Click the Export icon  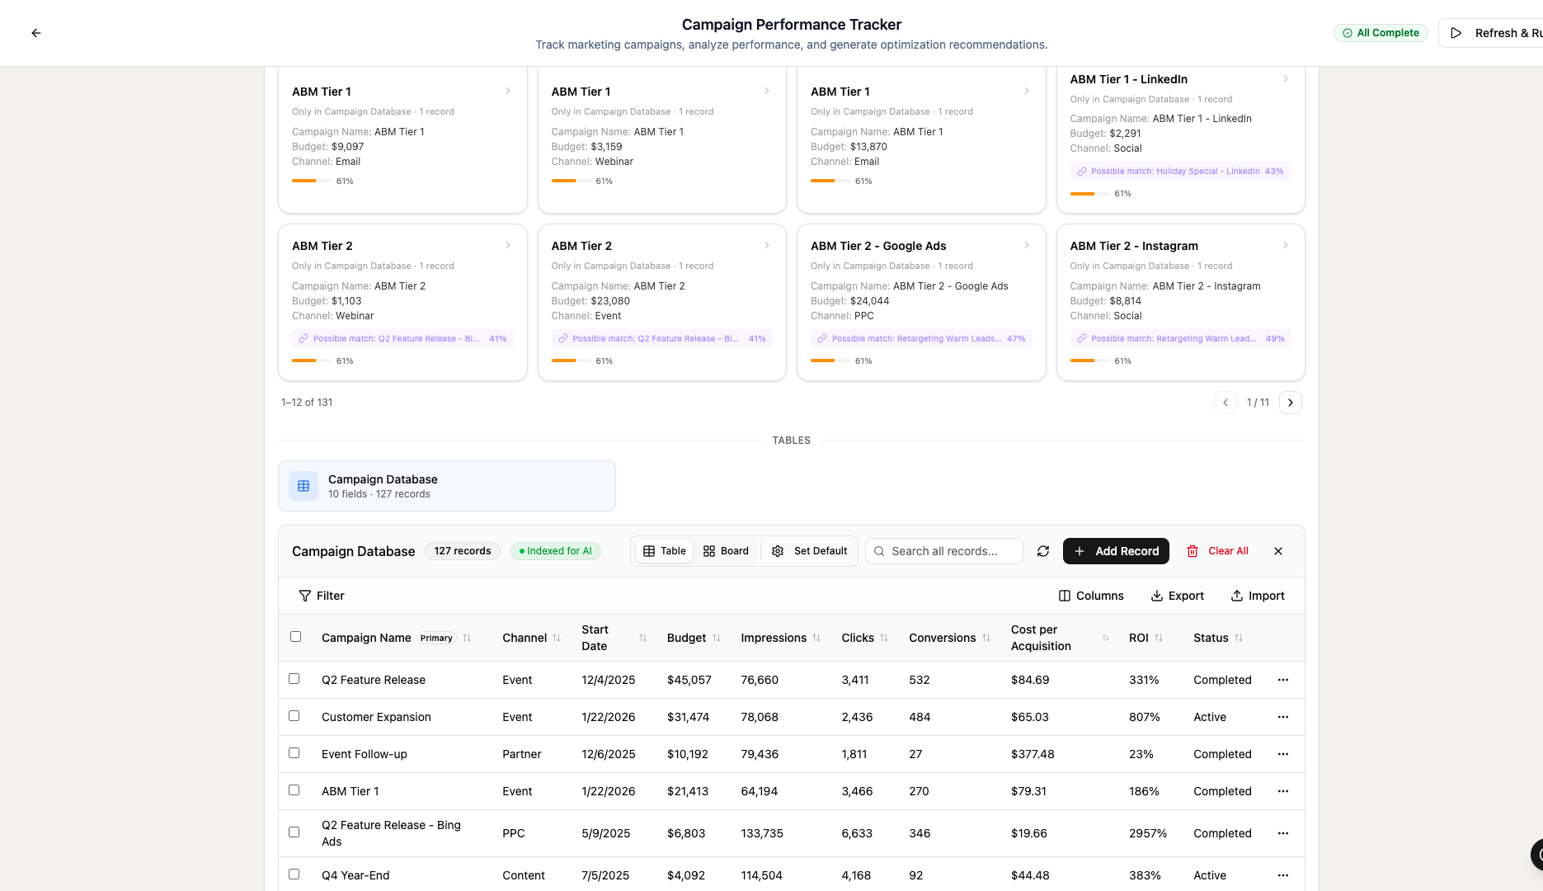[x=1158, y=595]
